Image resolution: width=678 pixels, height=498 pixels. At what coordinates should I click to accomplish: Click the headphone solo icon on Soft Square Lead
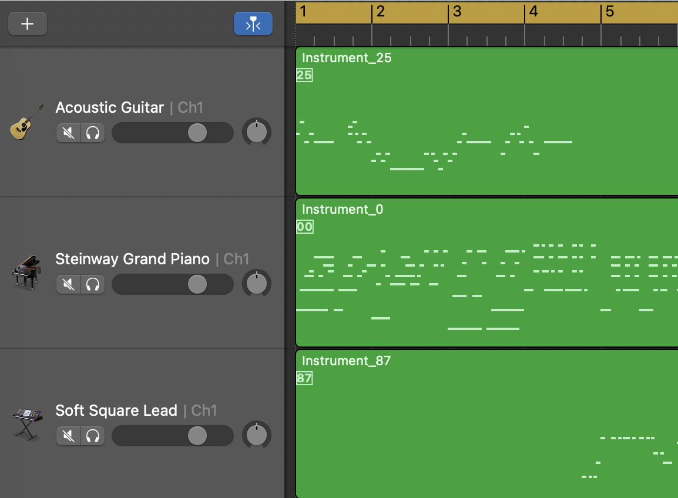click(92, 436)
